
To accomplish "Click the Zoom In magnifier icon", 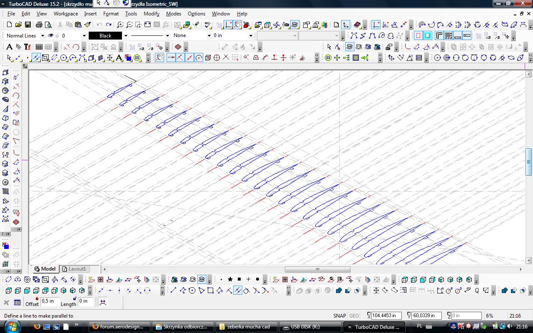I will 120,25.
